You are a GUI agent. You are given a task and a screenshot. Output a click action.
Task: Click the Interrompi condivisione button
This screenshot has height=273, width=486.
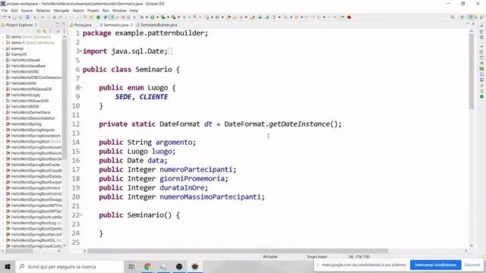click(x=435, y=265)
